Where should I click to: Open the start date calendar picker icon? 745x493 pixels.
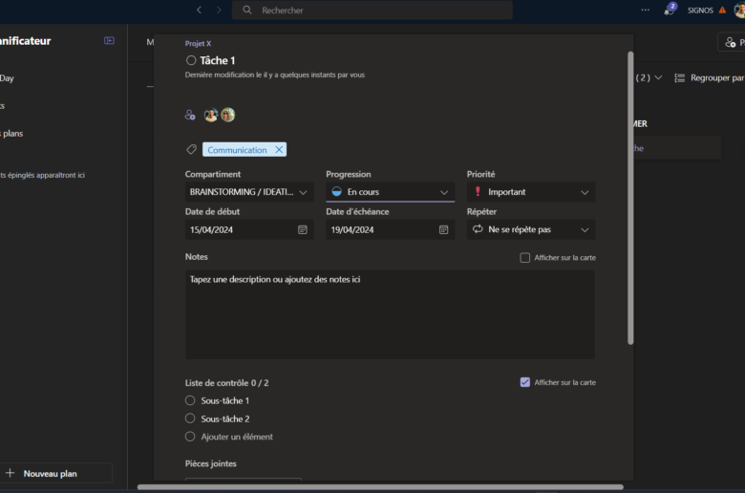coord(303,230)
